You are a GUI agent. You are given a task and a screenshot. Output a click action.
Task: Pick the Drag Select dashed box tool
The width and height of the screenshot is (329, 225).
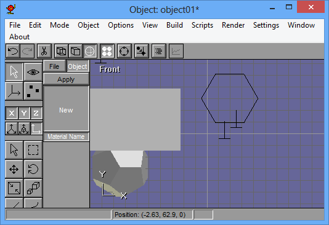tap(33, 150)
